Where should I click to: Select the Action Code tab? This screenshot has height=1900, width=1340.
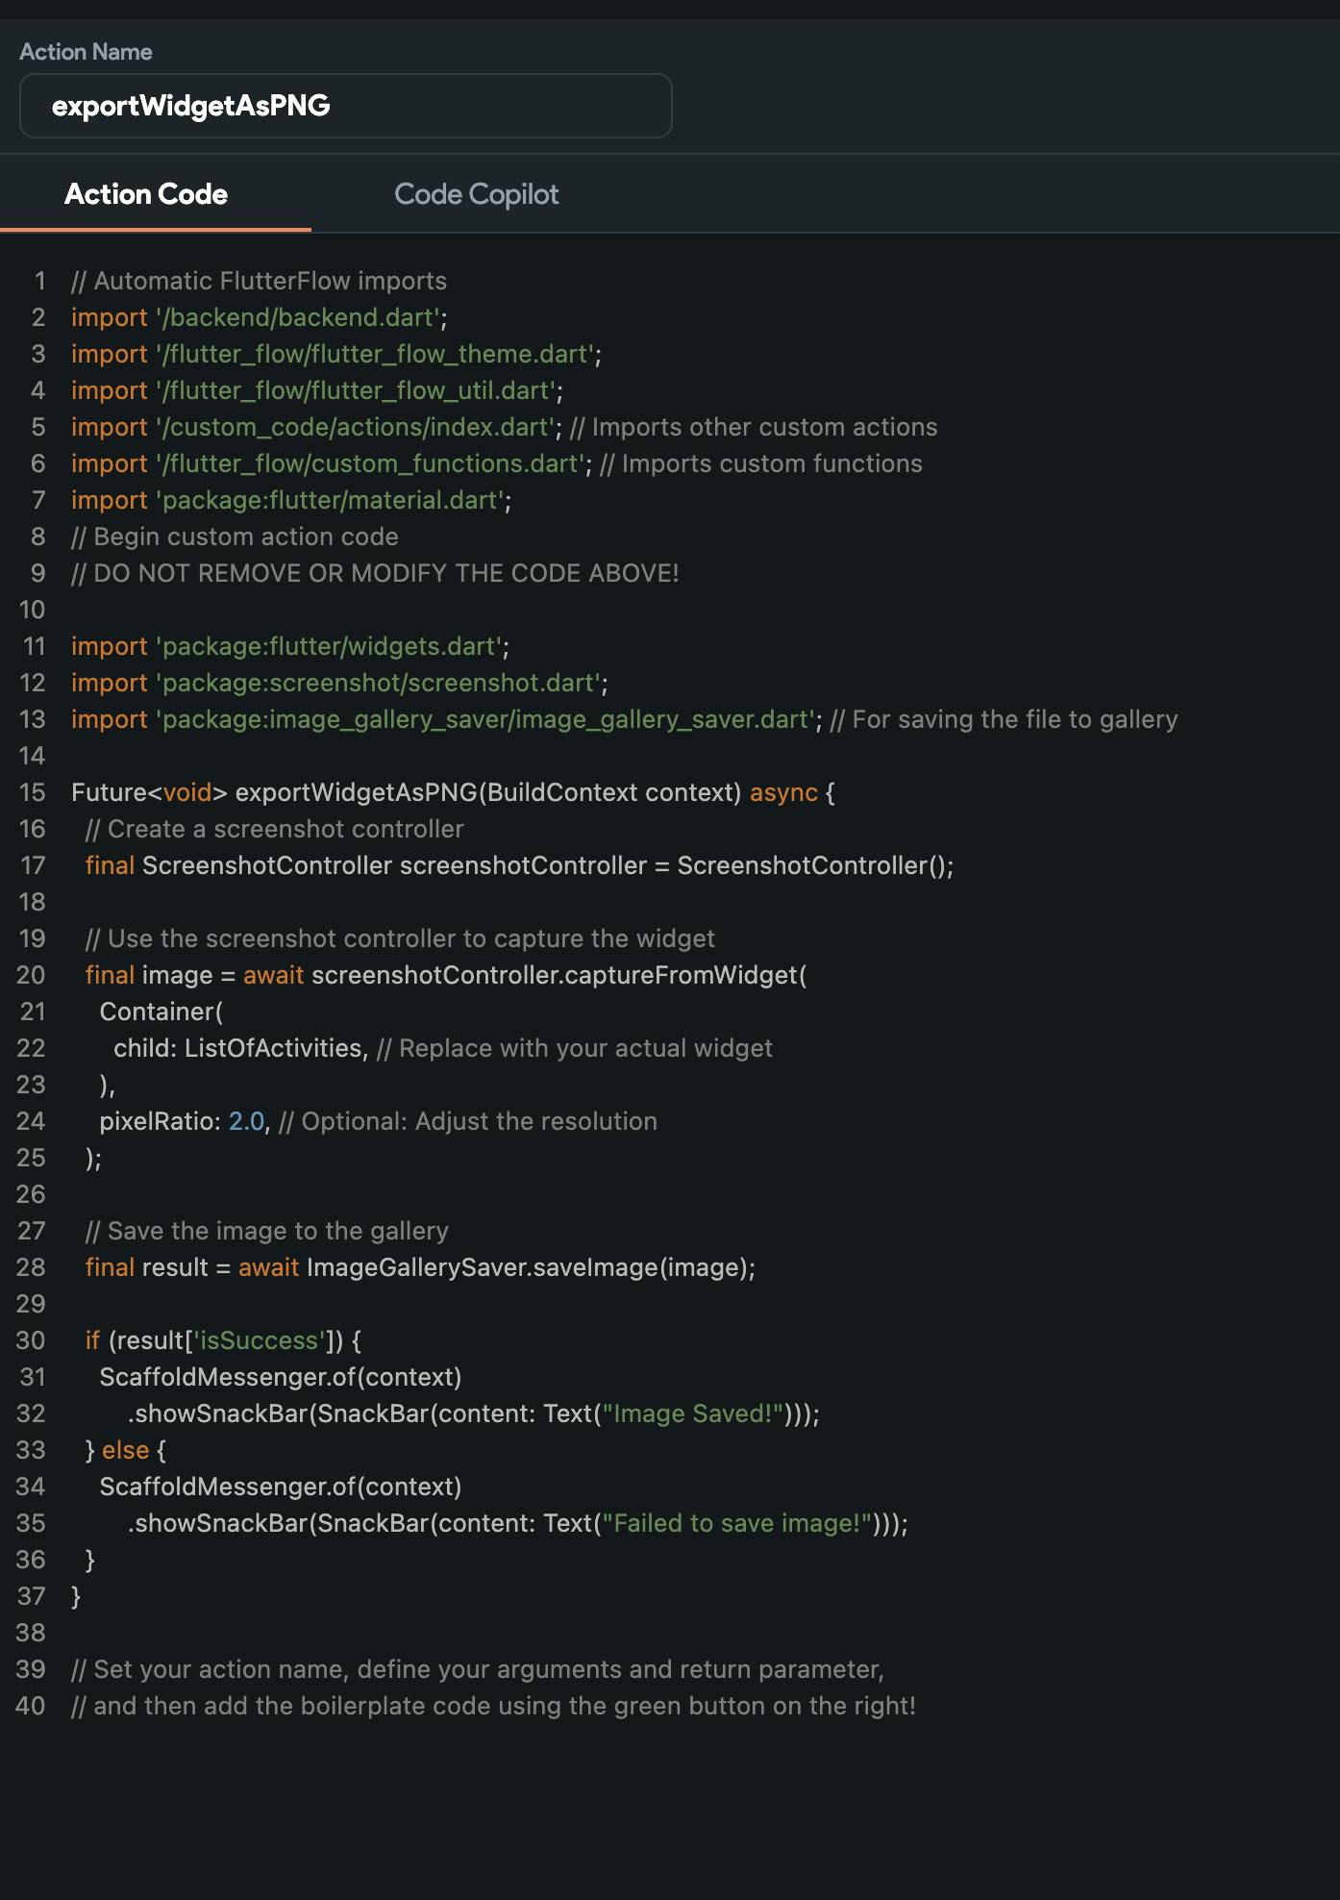(146, 194)
